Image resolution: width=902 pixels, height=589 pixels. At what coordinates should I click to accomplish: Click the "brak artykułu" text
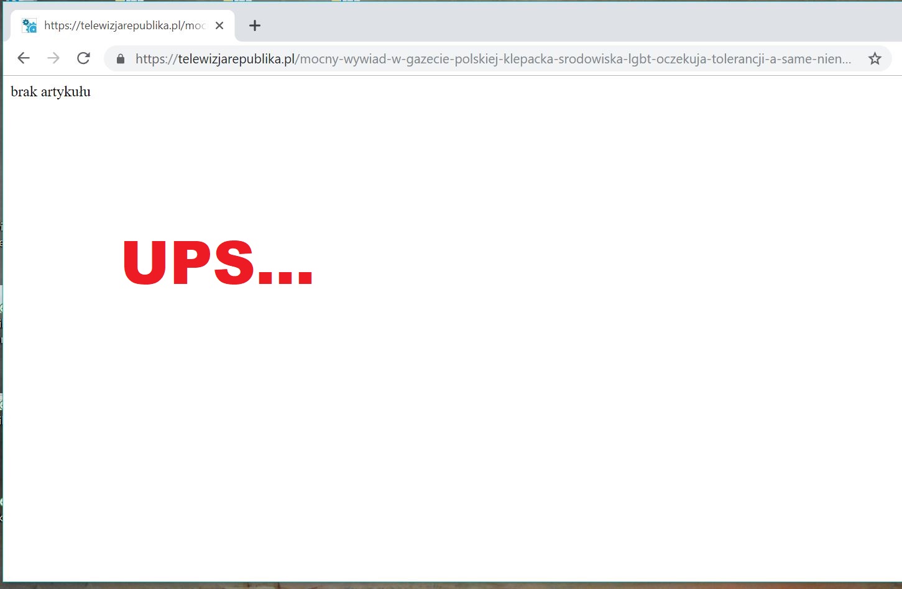click(50, 92)
